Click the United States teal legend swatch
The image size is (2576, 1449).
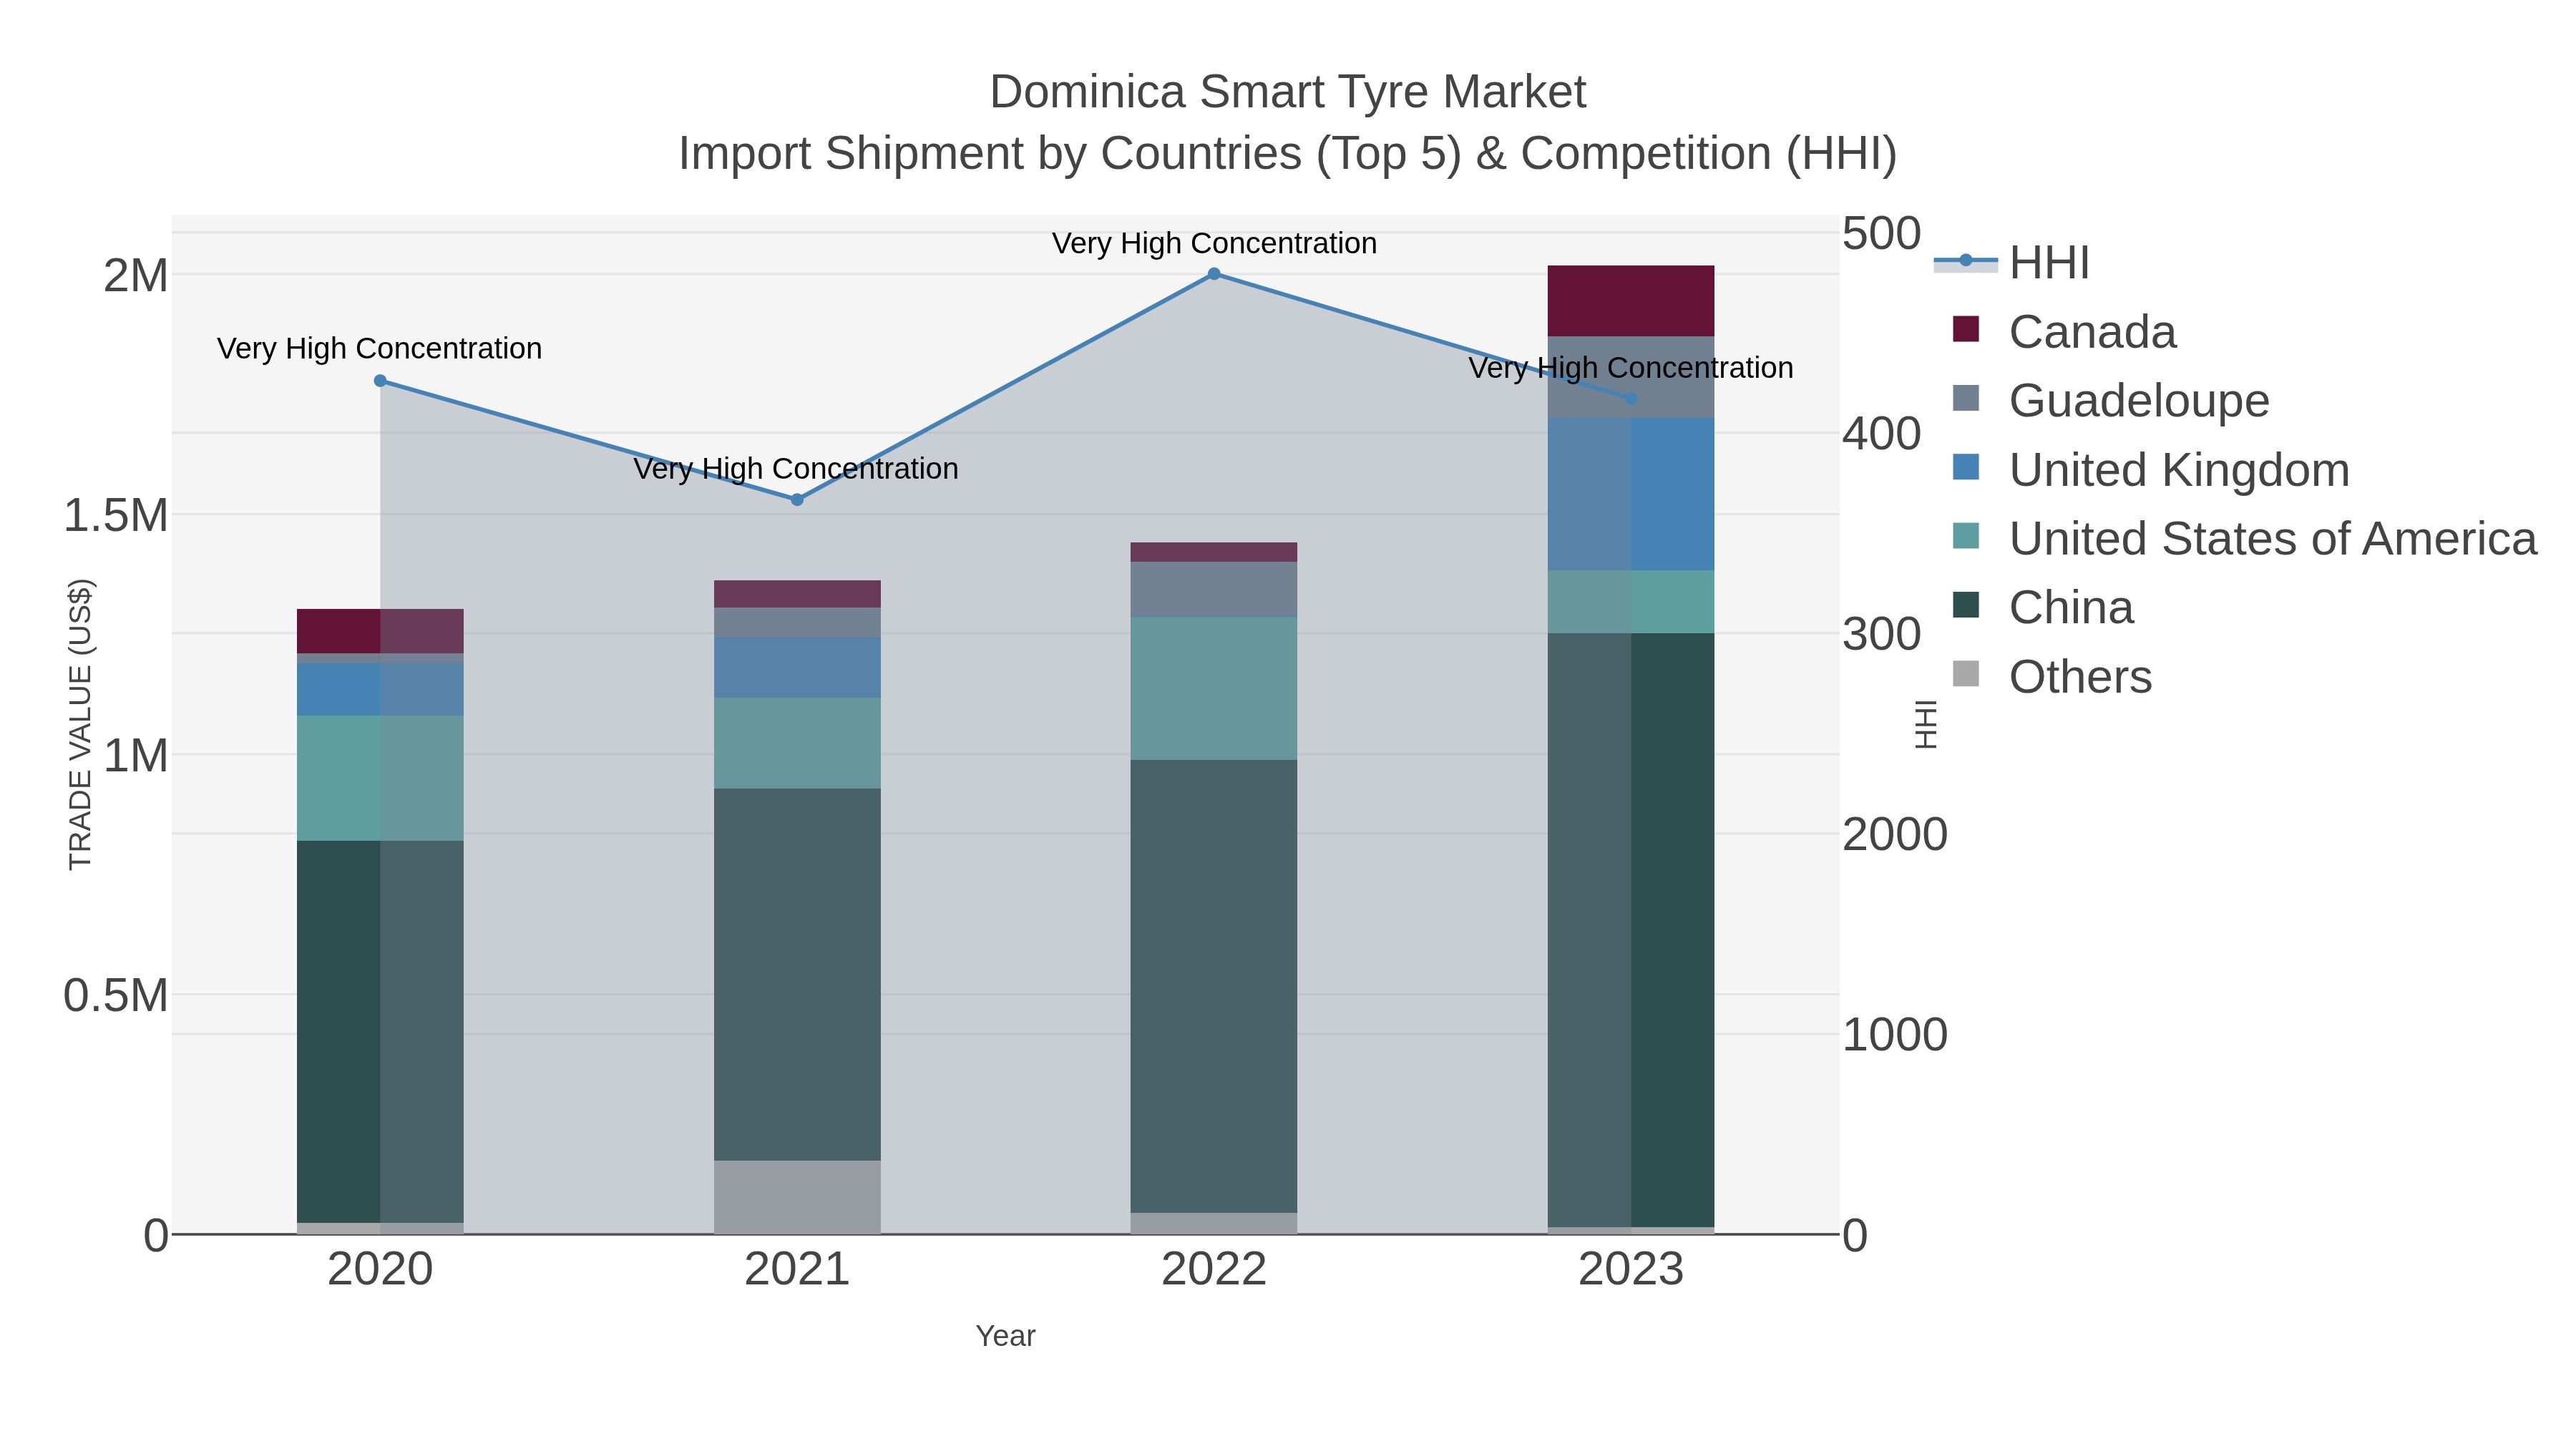point(1966,536)
